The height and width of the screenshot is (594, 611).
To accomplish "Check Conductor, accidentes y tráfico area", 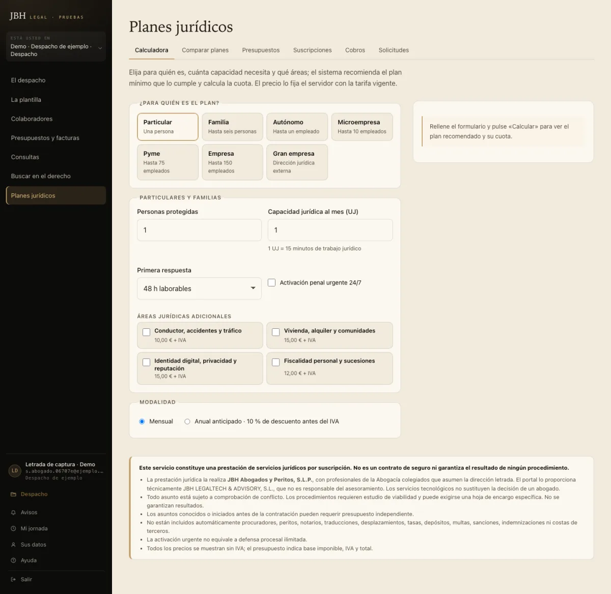I will 146,332.
